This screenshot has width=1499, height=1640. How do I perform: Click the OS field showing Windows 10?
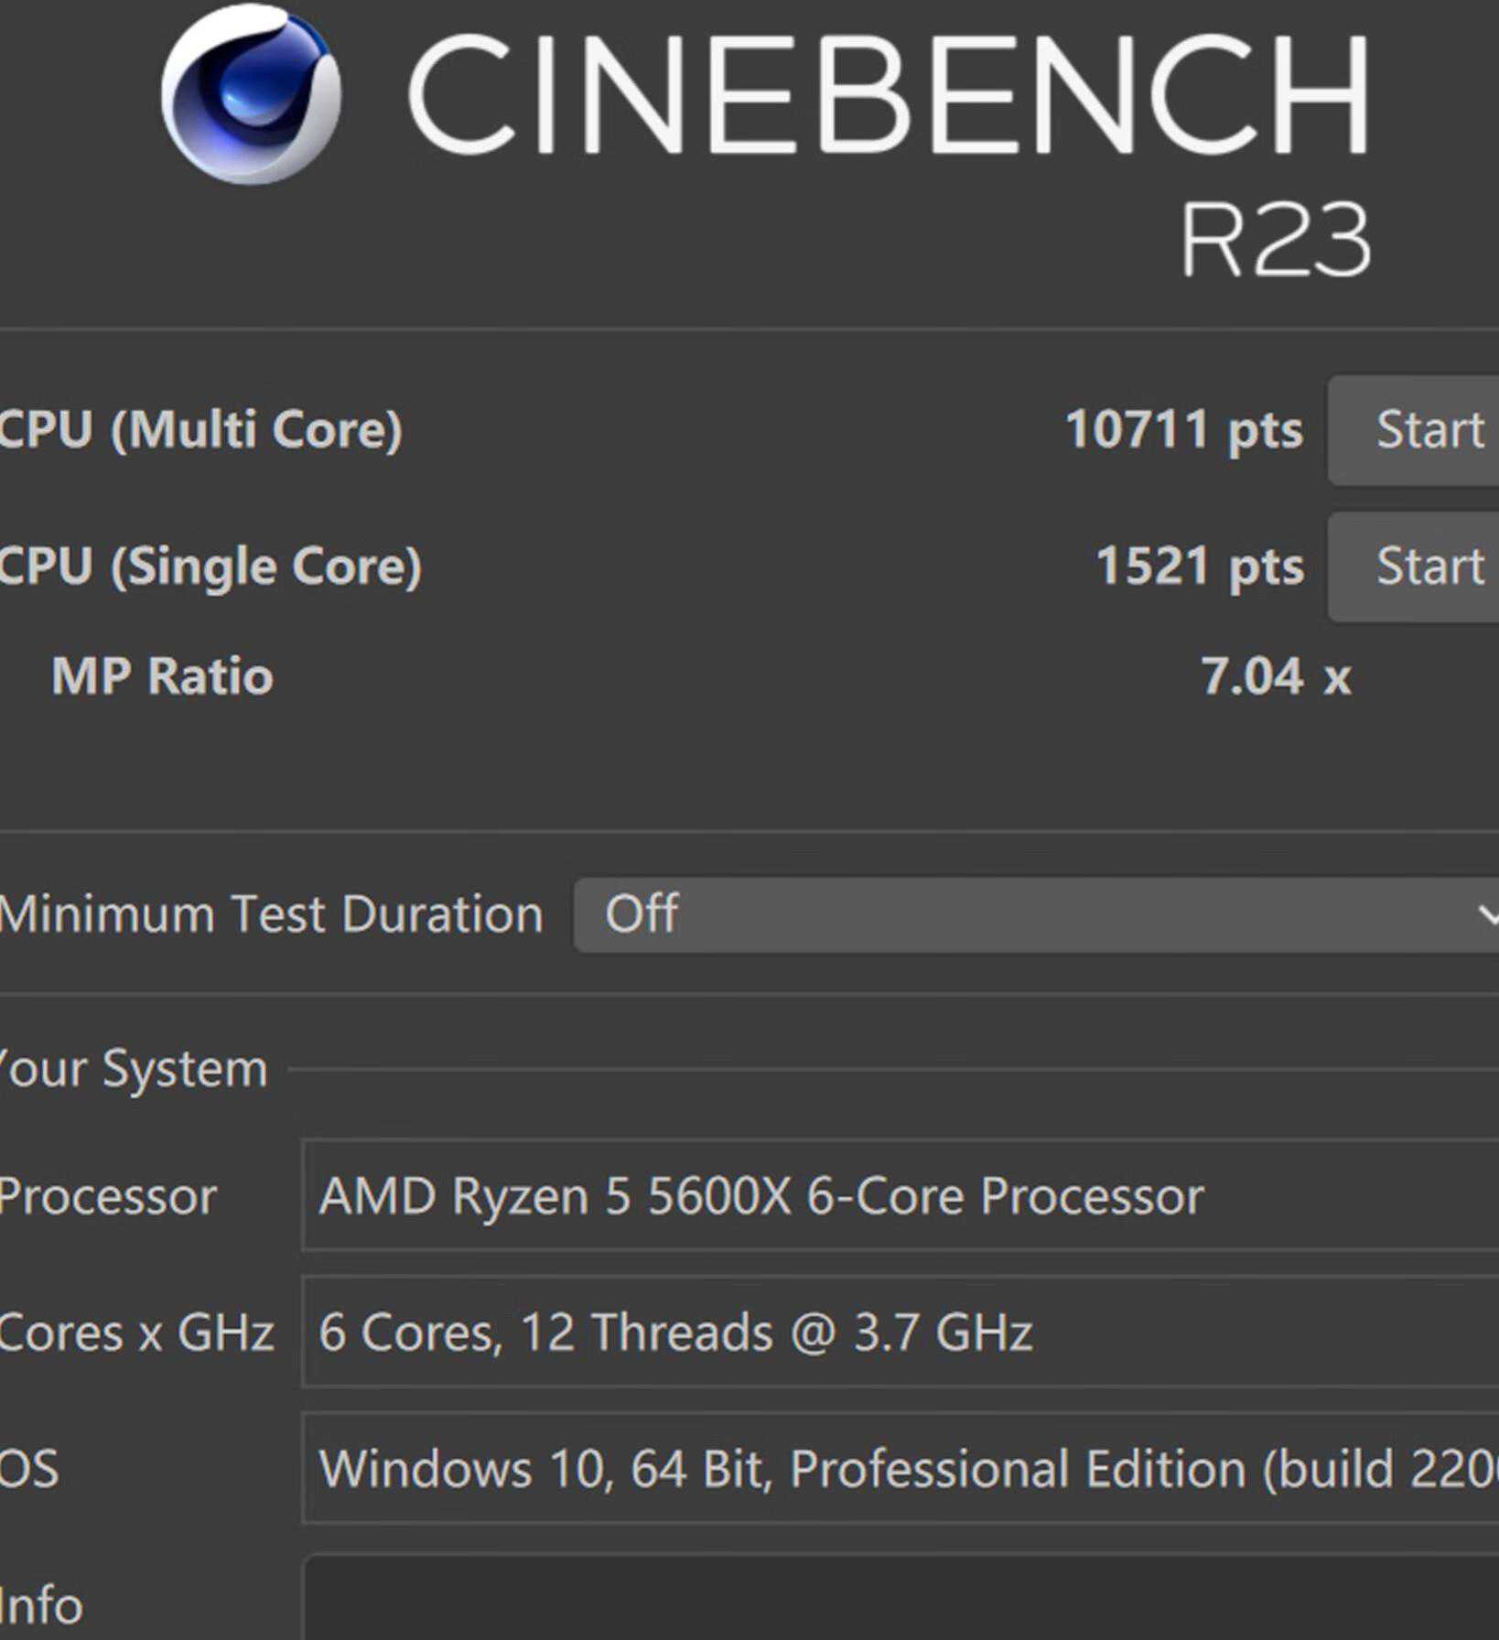tap(897, 1468)
